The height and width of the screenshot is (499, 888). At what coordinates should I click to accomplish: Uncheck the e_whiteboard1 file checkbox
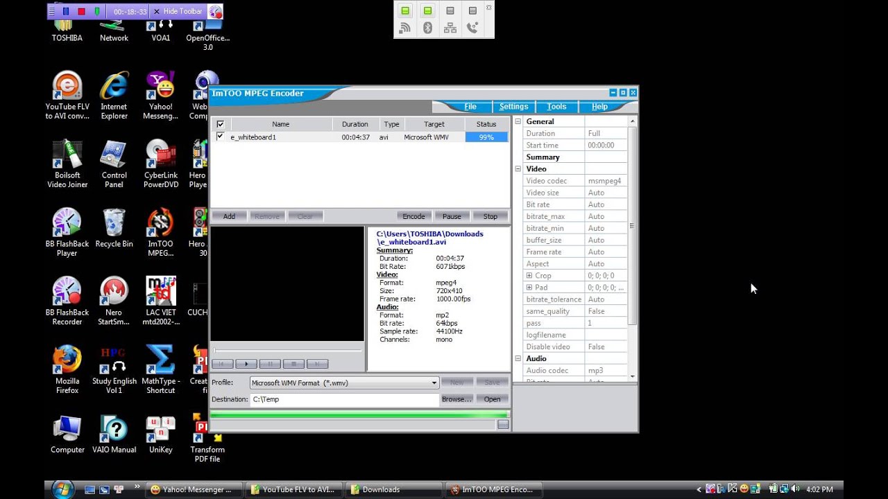[x=221, y=137]
